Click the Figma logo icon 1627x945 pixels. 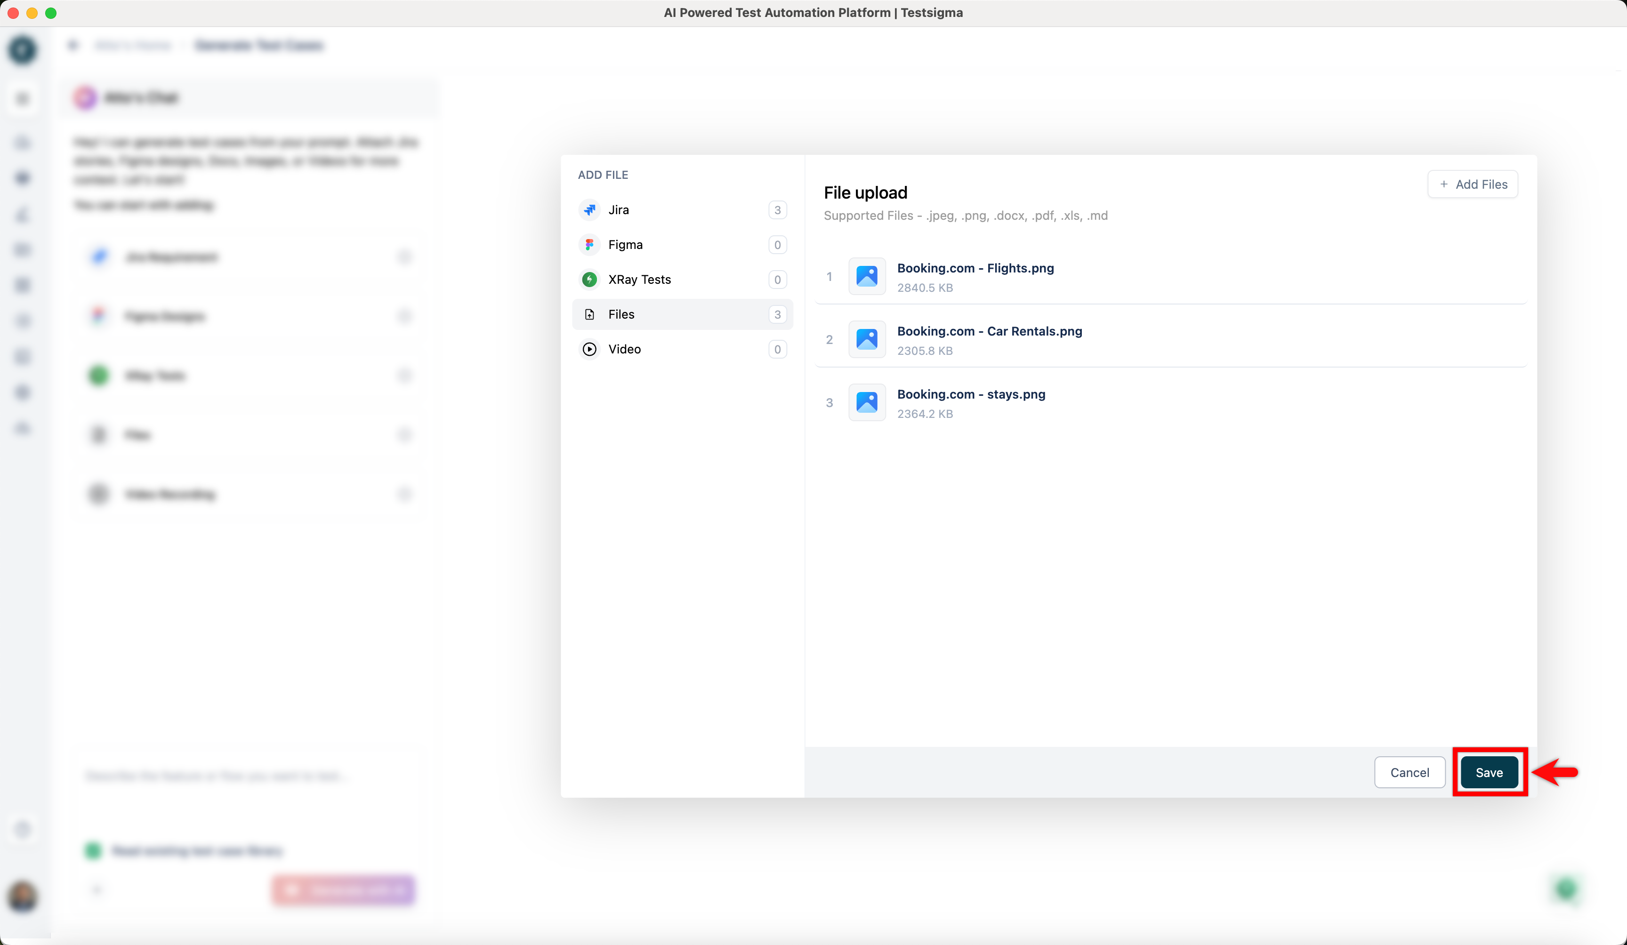tap(589, 245)
